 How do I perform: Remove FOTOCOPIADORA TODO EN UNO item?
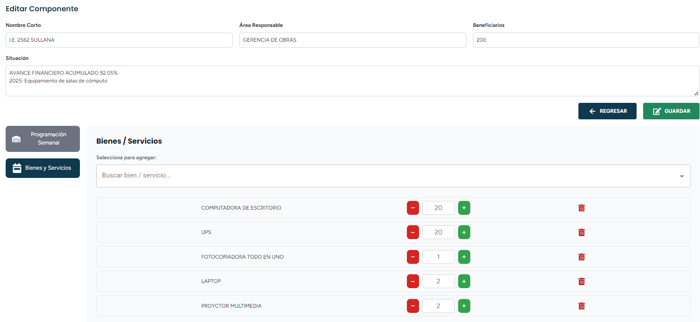click(581, 257)
